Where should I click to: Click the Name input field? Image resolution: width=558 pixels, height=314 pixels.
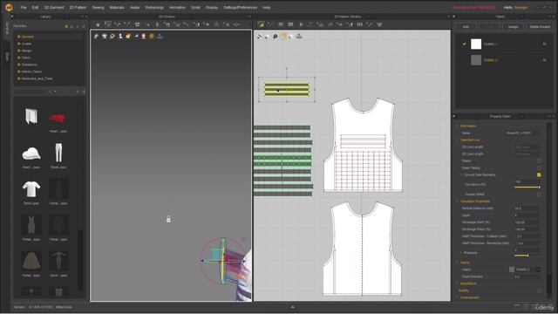click(522, 133)
